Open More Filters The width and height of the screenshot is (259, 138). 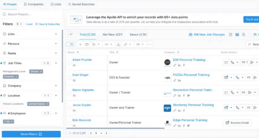coord(31,134)
